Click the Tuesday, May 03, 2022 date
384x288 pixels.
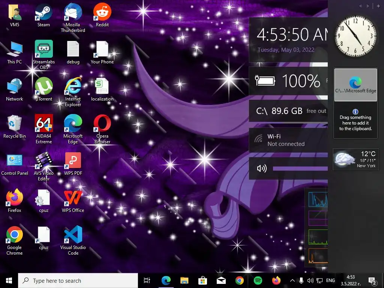[x=286, y=50]
